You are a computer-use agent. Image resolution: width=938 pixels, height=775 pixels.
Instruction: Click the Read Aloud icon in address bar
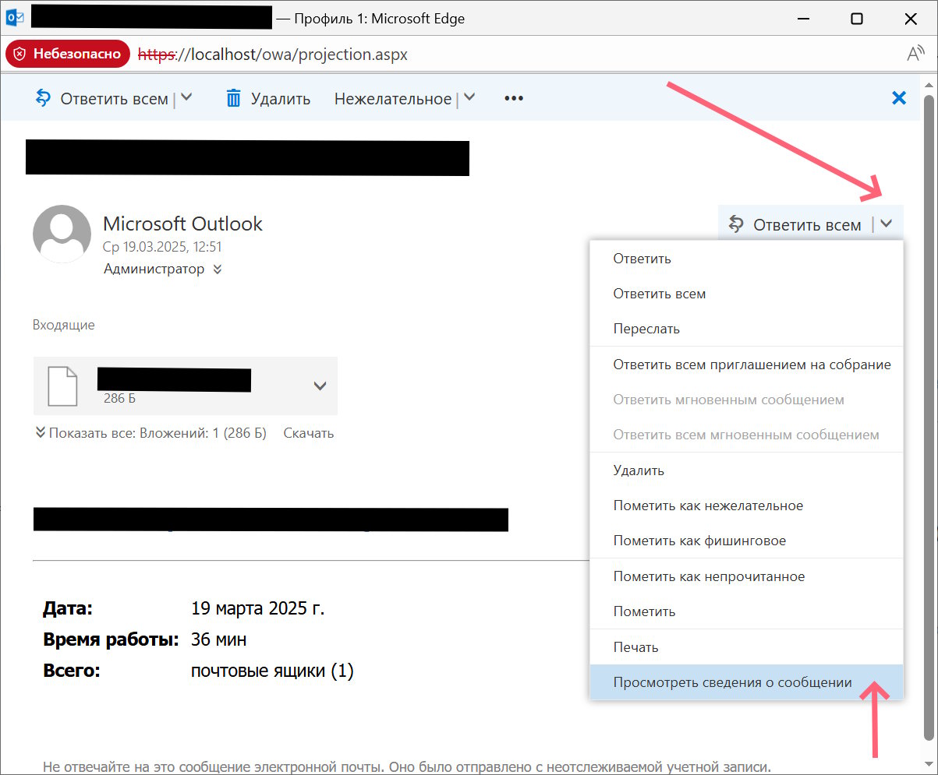pos(915,55)
